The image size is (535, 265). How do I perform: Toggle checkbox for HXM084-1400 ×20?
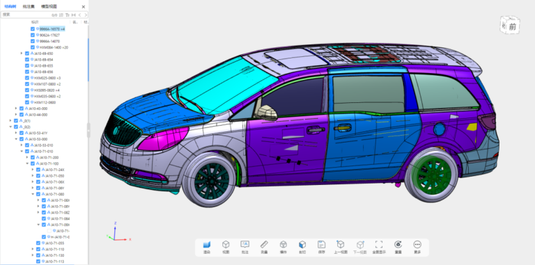(x=33, y=47)
